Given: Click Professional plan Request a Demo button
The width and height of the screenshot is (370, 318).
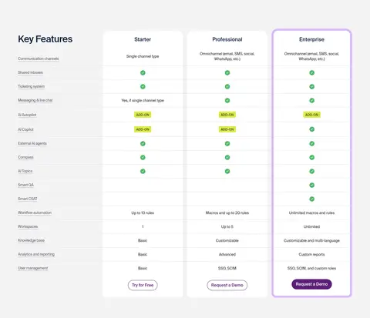Looking at the screenshot, I should (227, 285).
